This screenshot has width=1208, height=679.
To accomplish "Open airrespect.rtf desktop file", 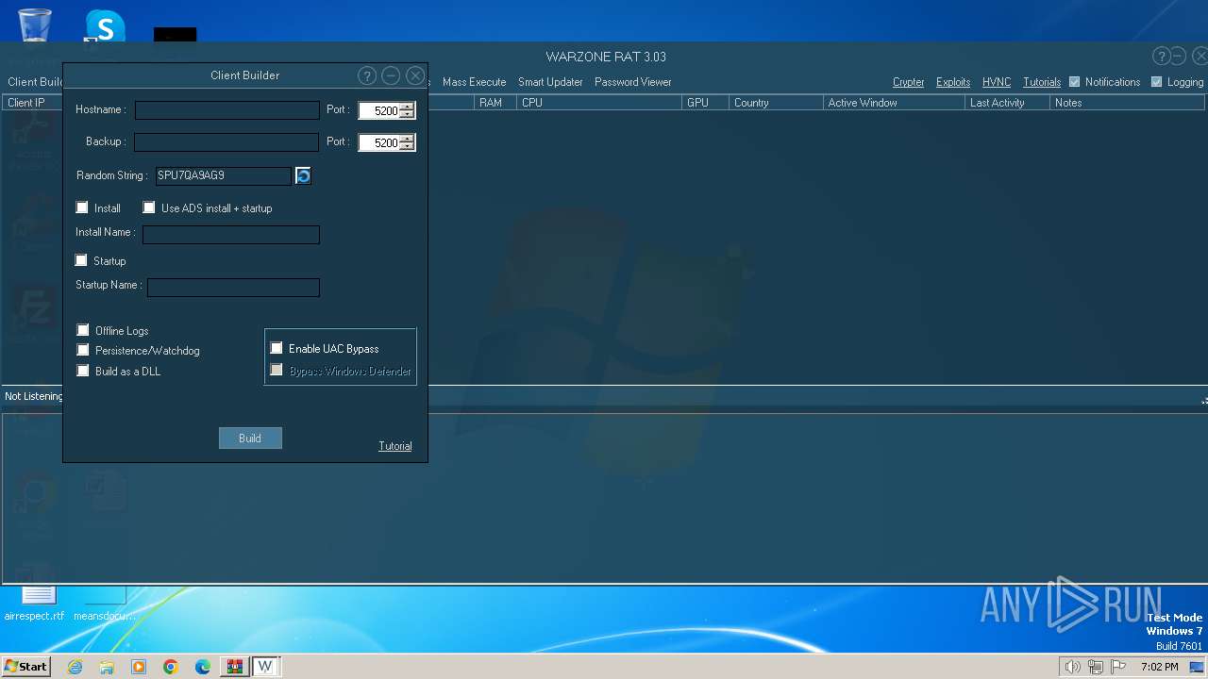I will 35,604.
